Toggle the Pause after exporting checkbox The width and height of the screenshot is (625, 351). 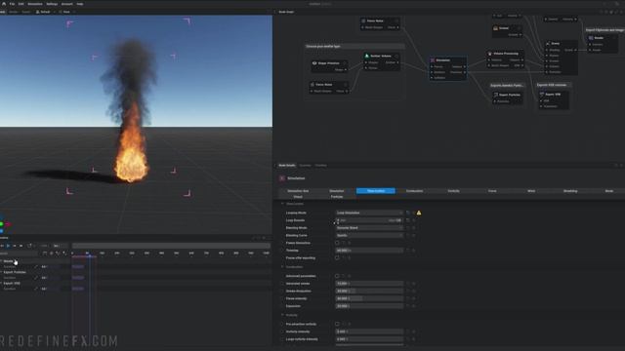(x=337, y=257)
